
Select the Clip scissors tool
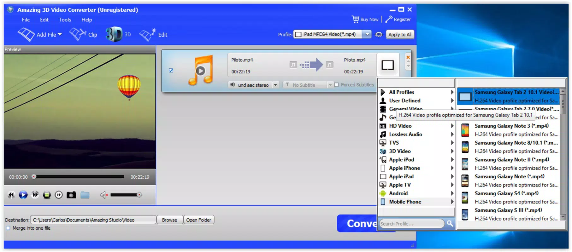pos(83,34)
